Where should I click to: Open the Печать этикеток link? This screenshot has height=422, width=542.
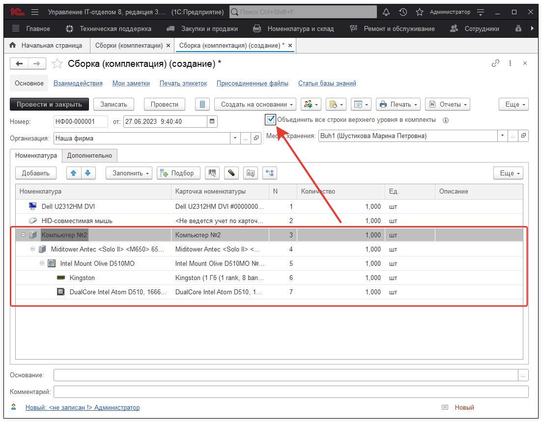(x=183, y=83)
